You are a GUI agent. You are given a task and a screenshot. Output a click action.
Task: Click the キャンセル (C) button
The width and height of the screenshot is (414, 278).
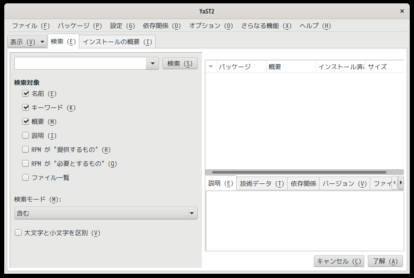(339, 261)
